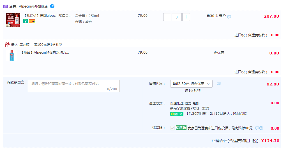Click the 无优惠 text in gift row
The height and width of the screenshot is (148, 281).
click(219, 53)
